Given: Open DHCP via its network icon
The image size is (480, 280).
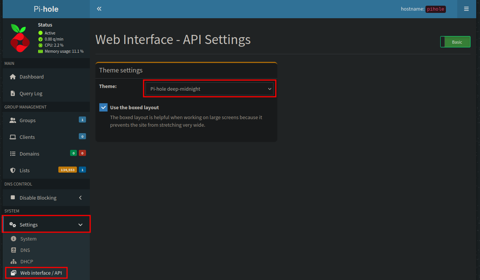Looking at the screenshot, I should tap(13, 261).
